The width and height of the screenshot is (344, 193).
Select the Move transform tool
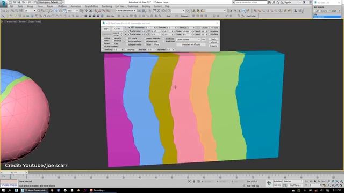[x=56, y=11]
